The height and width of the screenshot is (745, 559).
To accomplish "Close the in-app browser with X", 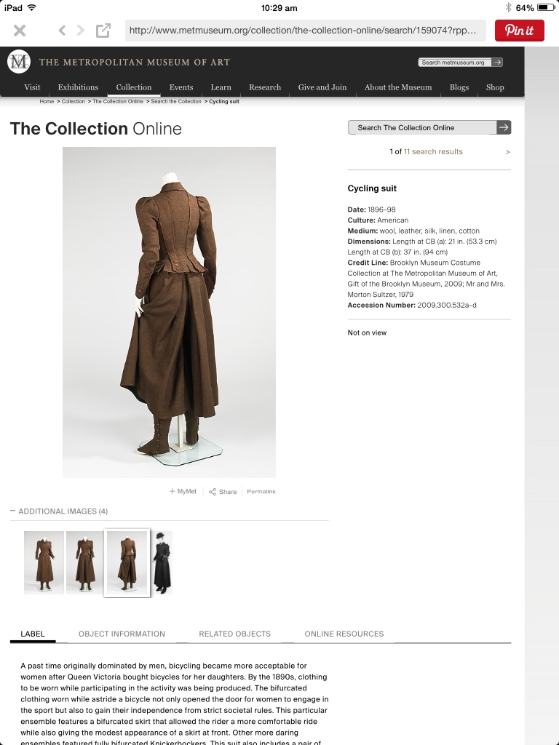I will tap(20, 31).
